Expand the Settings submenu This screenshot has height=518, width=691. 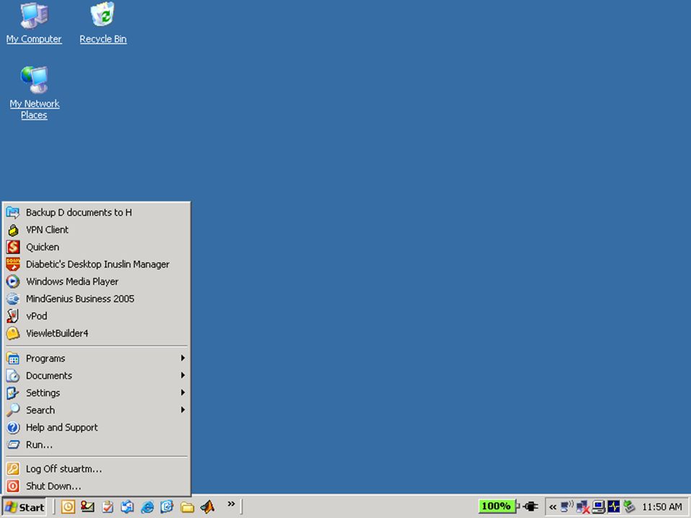click(96, 393)
